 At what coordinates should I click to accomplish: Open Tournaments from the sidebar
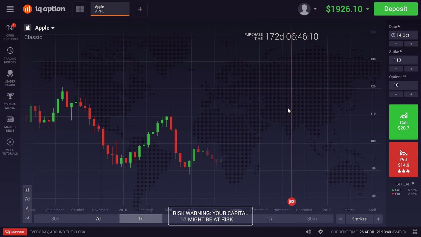point(10,101)
